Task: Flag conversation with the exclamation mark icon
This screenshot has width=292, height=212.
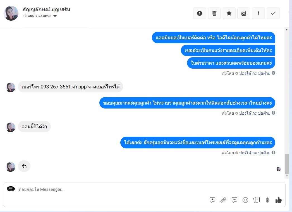Action: click(258, 13)
